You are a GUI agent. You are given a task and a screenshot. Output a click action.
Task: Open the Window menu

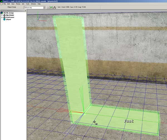click(33, 4)
